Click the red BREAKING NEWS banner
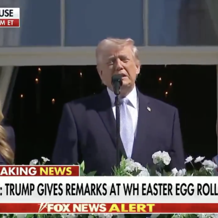The image size is (218, 218). (40, 171)
